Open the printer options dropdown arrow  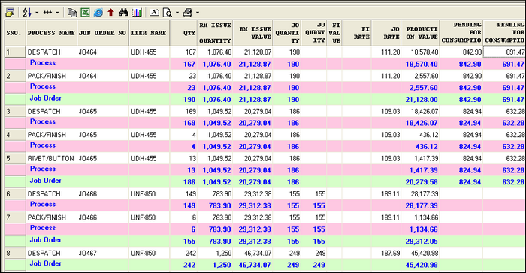click(x=197, y=13)
